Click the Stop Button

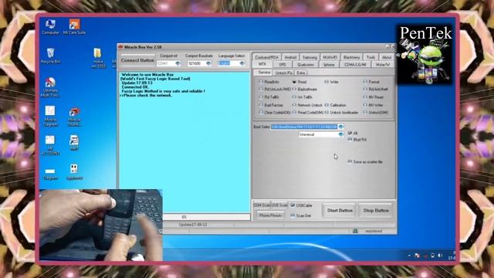[376, 210]
